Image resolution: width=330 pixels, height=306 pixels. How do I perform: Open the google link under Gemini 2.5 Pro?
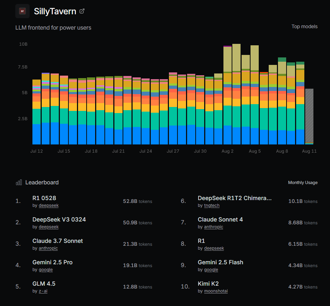tap(46, 270)
